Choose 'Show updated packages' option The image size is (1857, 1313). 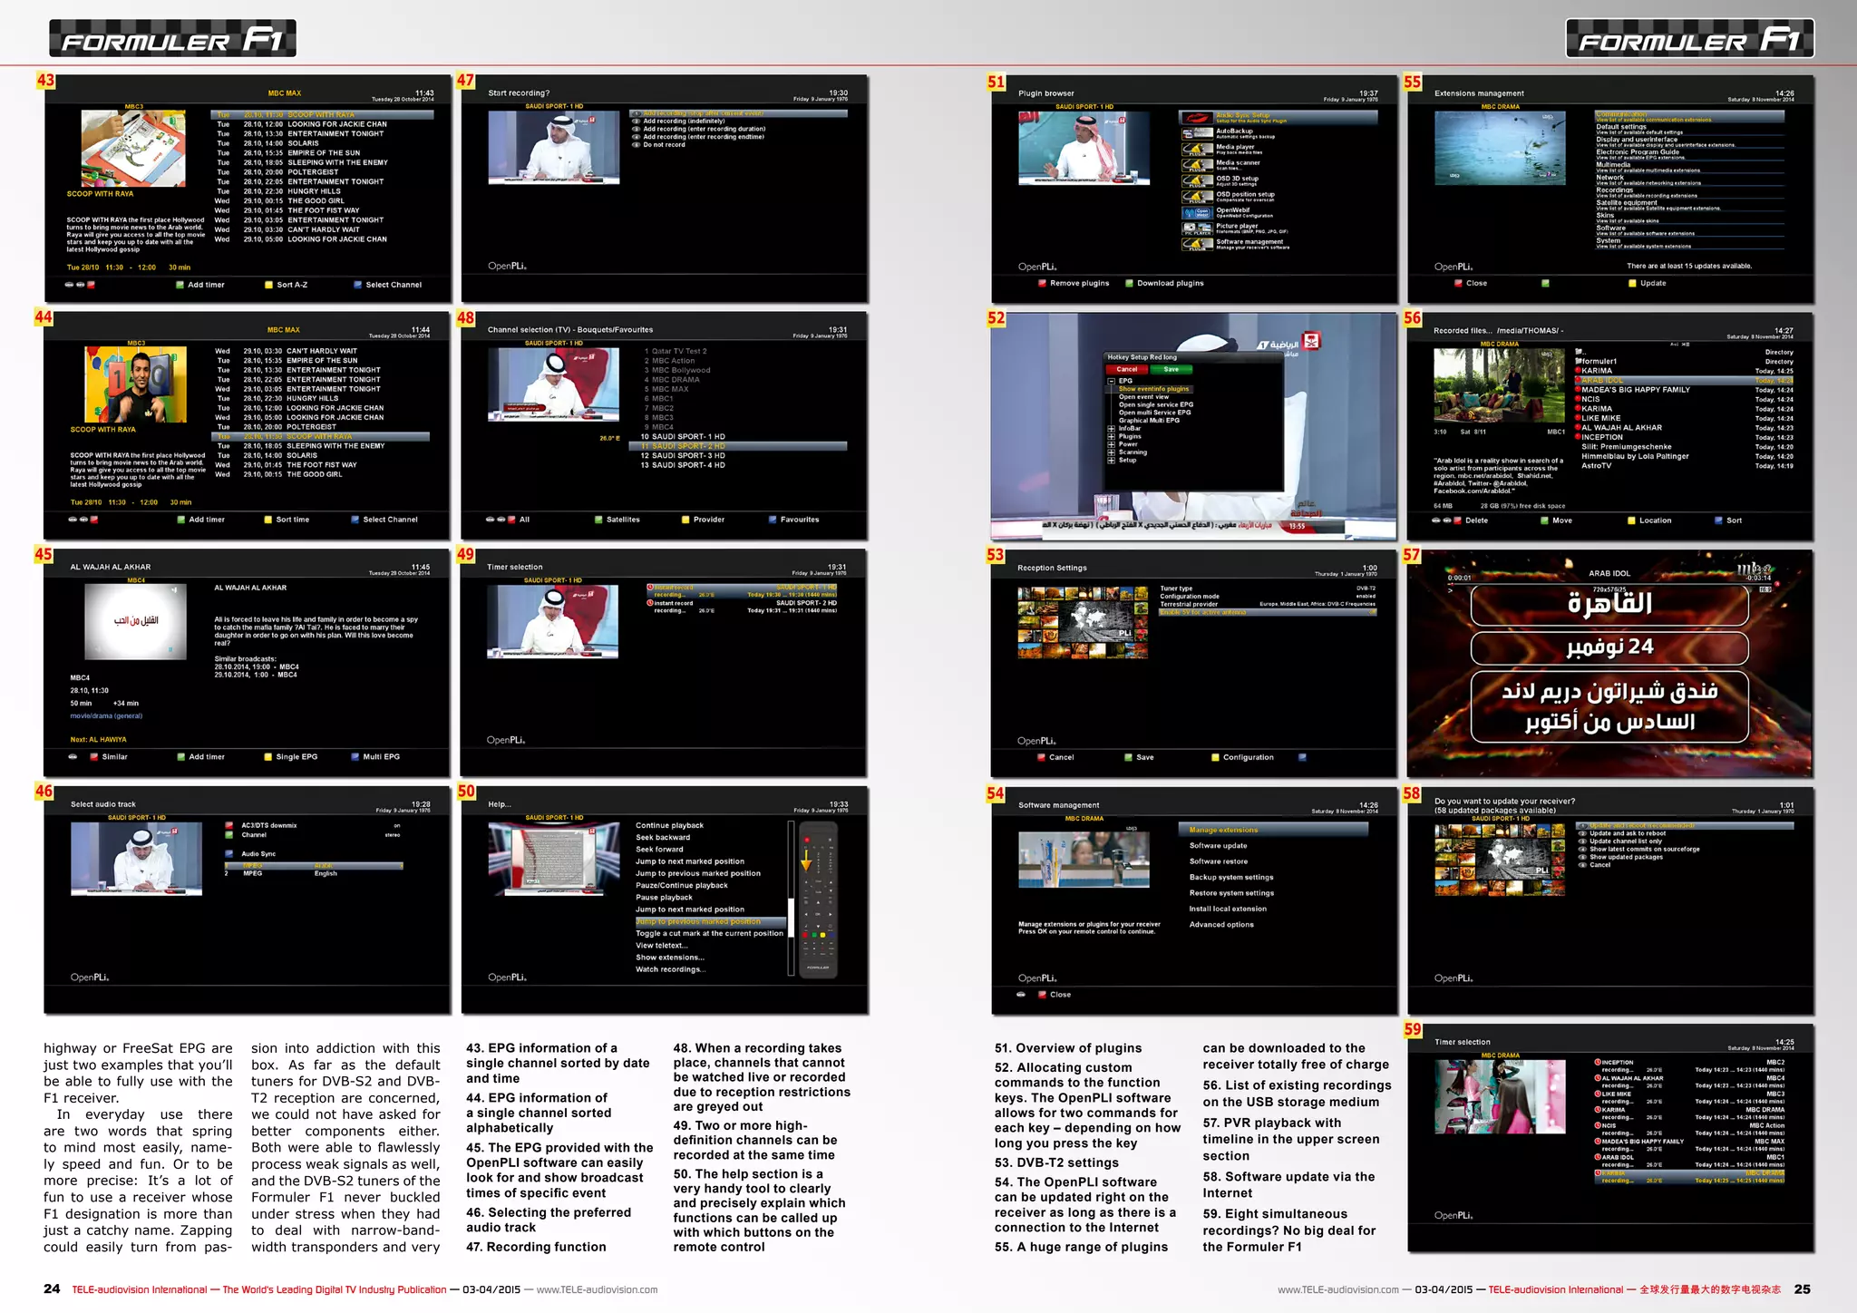pyautogui.click(x=1620, y=857)
